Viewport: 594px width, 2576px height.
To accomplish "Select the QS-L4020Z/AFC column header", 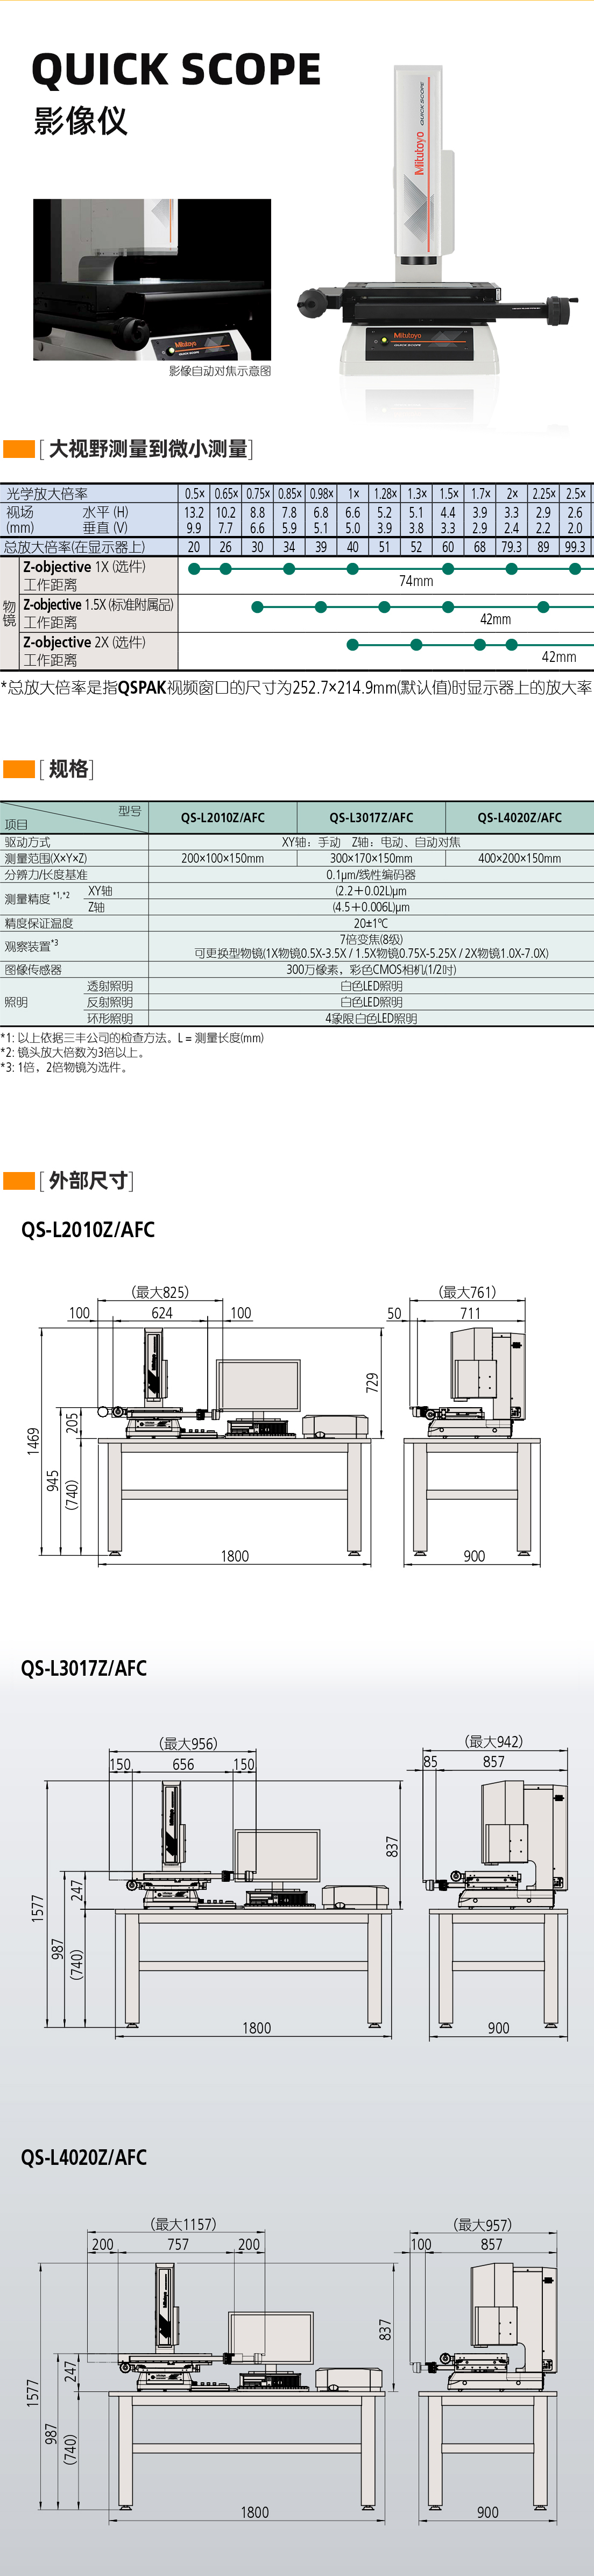I will (519, 817).
